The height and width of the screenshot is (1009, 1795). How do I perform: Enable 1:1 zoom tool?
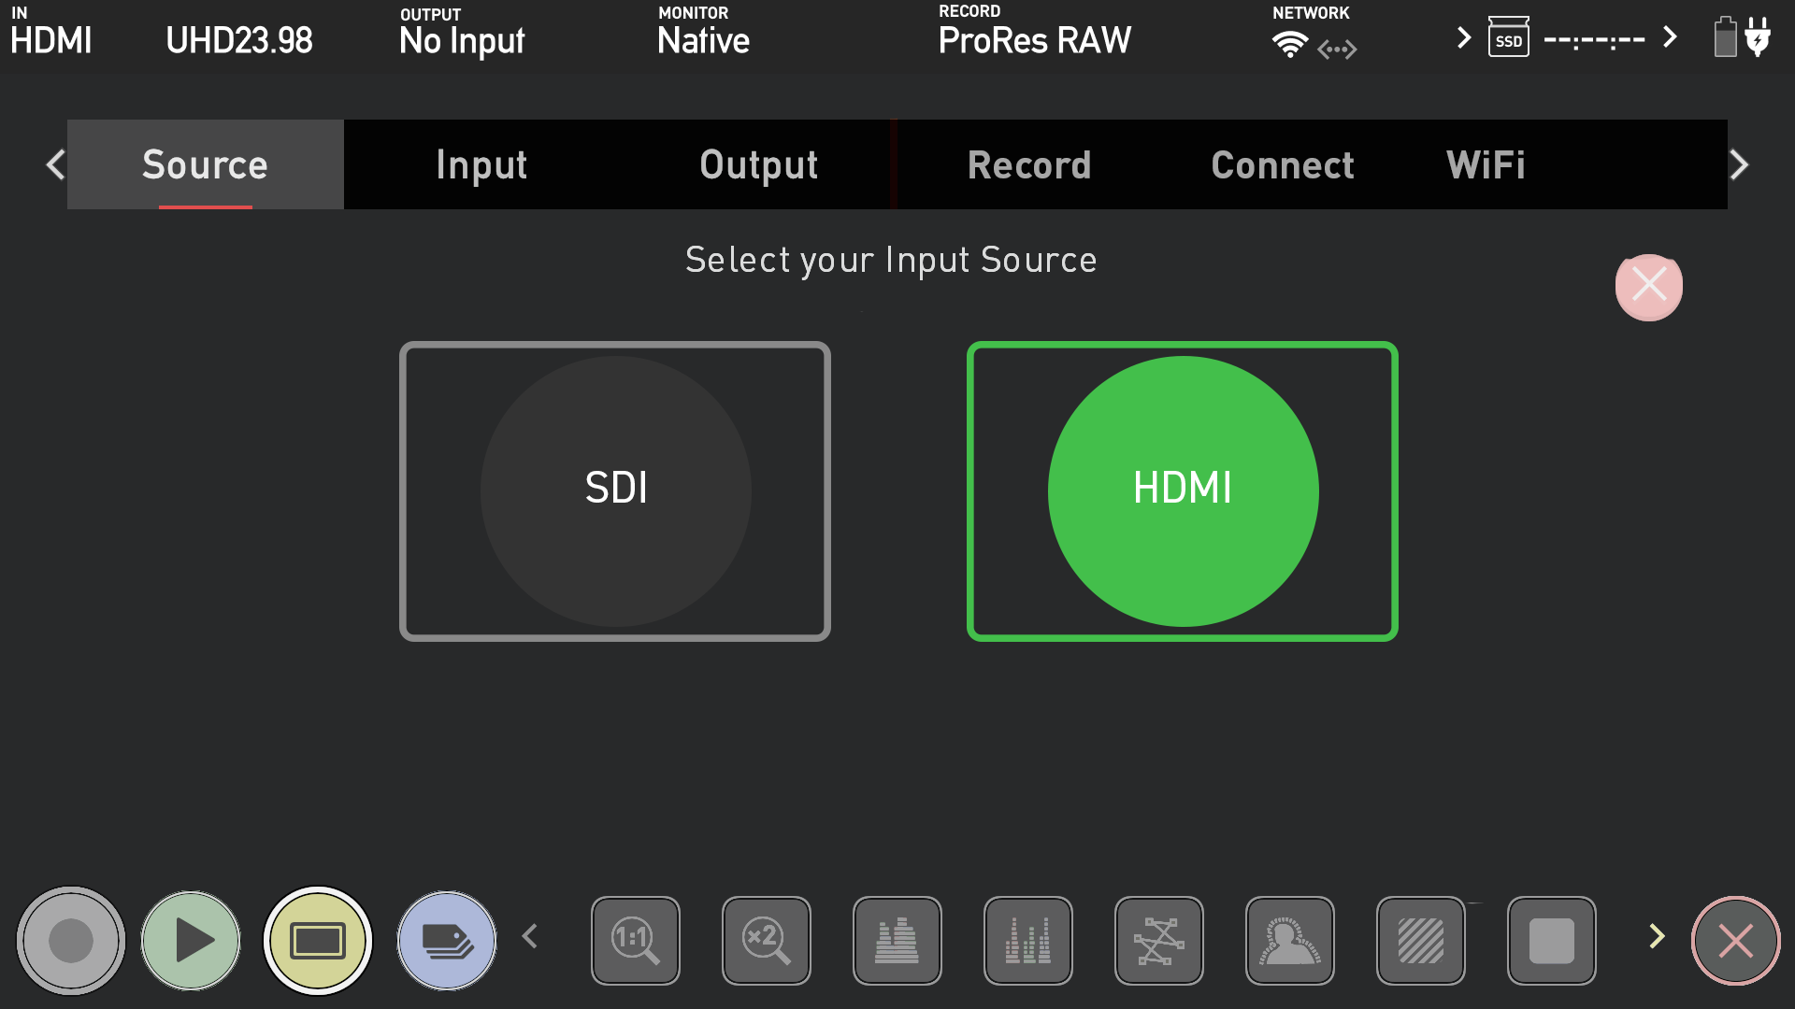coord(636,940)
